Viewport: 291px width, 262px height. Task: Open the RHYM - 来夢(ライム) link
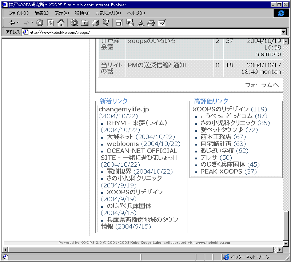pos(137,123)
